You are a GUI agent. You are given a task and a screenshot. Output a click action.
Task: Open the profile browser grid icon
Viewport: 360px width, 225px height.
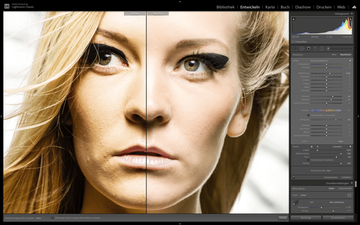click(x=349, y=195)
